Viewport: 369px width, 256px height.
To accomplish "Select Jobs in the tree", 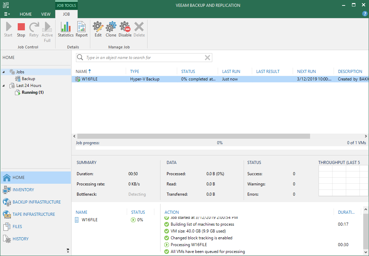I will tap(20, 72).
